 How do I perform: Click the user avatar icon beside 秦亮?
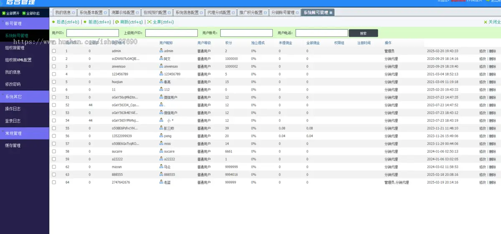(x=161, y=81)
